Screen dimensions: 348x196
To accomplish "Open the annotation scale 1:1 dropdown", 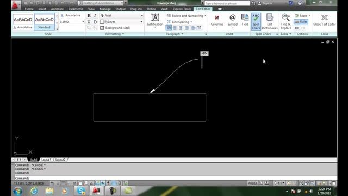I will tap(279, 183).
